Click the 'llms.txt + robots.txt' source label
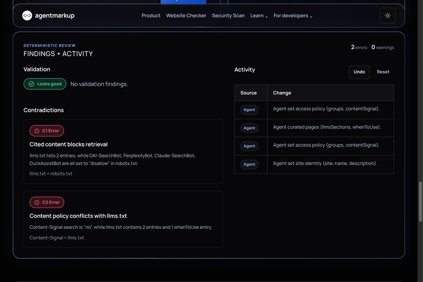This screenshot has width=423, height=282. point(51,174)
